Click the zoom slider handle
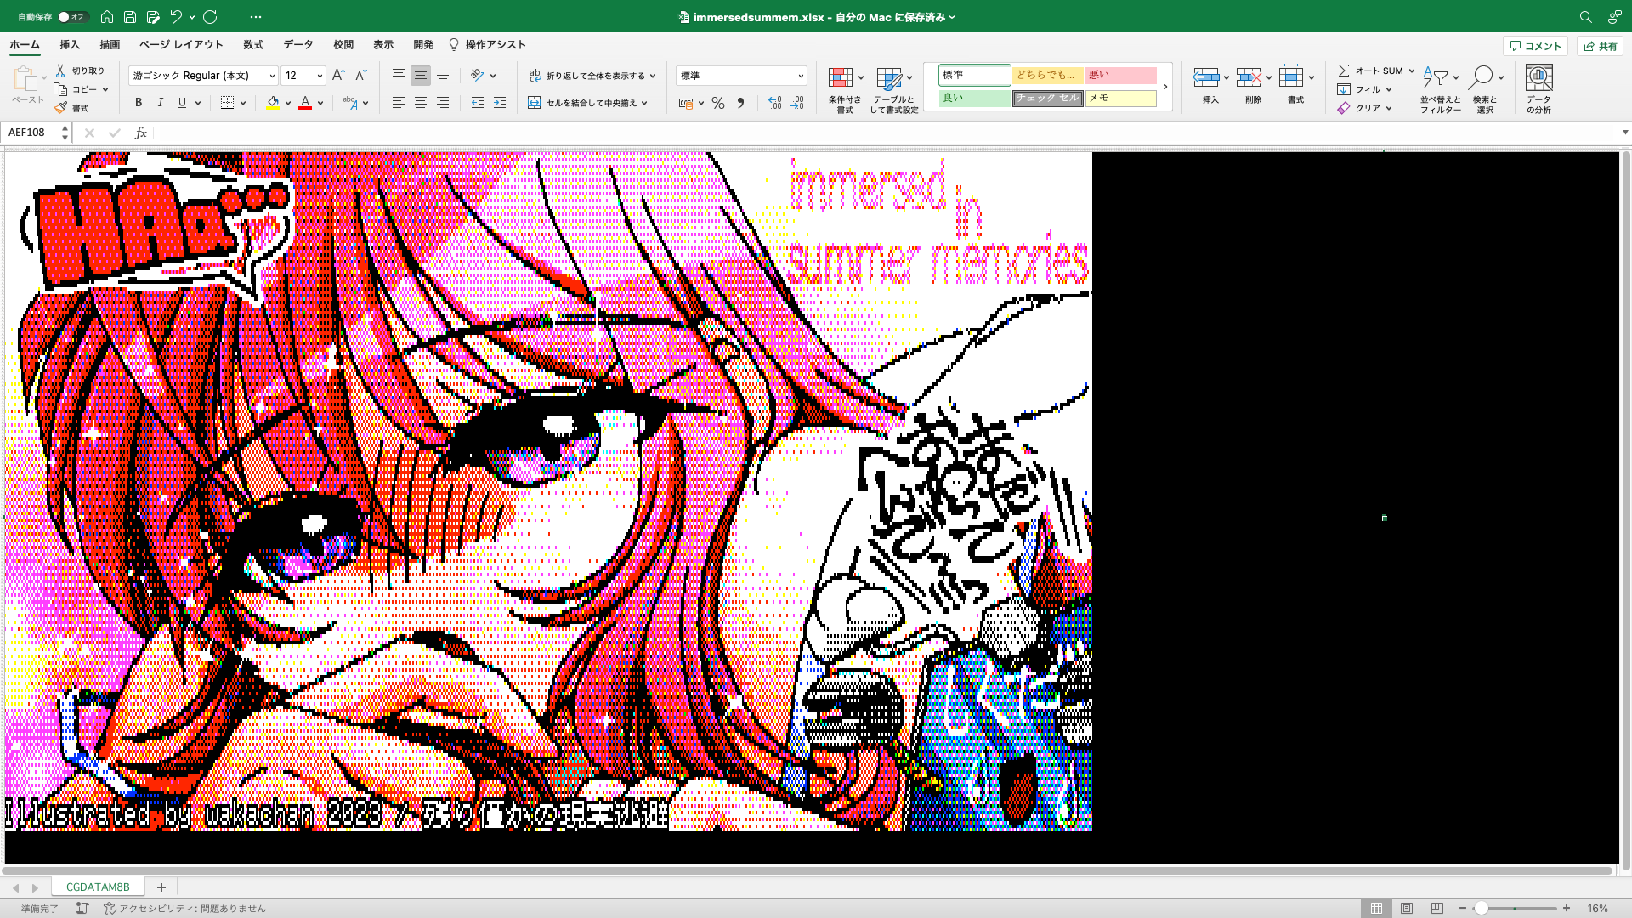This screenshot has width=1632, height=918. 1482,909
